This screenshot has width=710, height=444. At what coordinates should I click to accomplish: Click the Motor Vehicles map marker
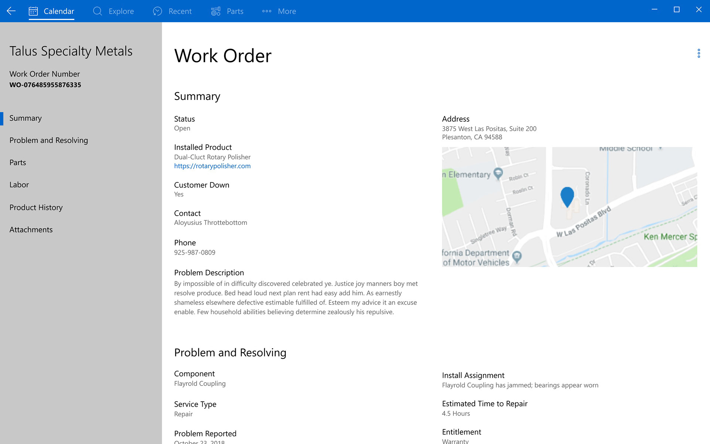point(517,256)
